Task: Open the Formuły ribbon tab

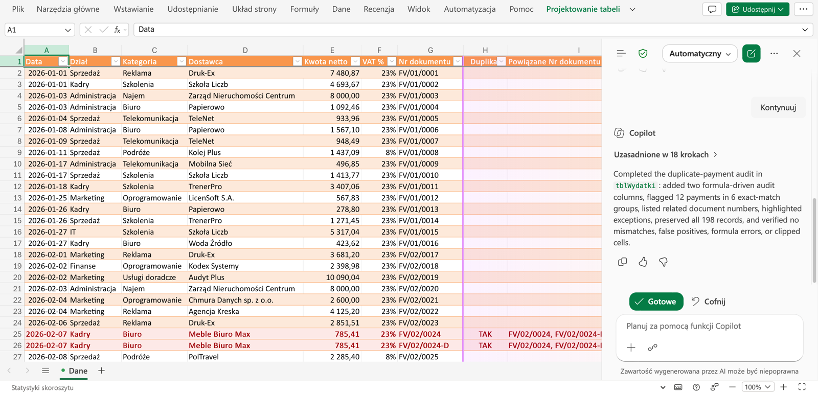Action: [x=304, y=9]
